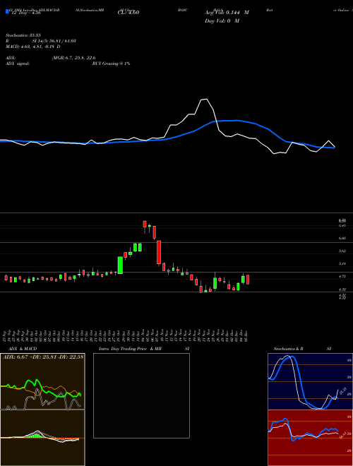Viewport: 353px width, 466px height.
Task: Click the blue 12 Day SMA legend square
Action: tap(7, 12)
